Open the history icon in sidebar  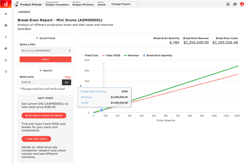pos(6,72)
